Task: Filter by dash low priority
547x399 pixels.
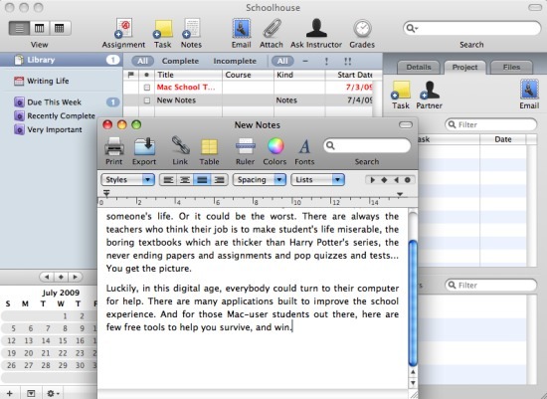Action: (x=305, y=62)
